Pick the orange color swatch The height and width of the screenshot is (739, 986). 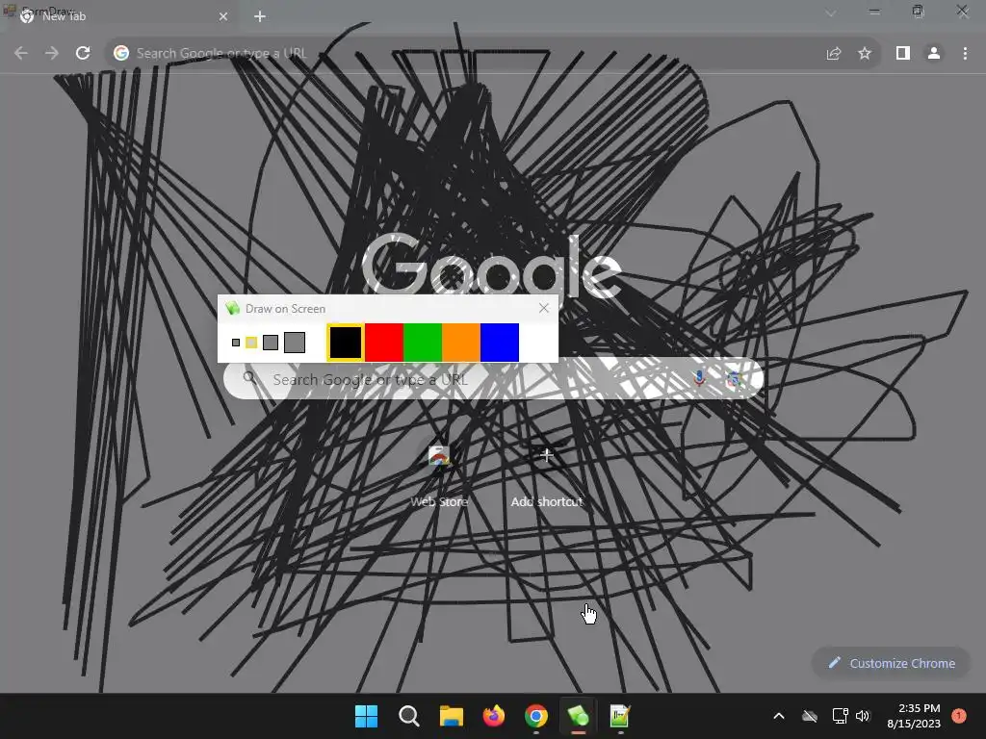(461, 343)
